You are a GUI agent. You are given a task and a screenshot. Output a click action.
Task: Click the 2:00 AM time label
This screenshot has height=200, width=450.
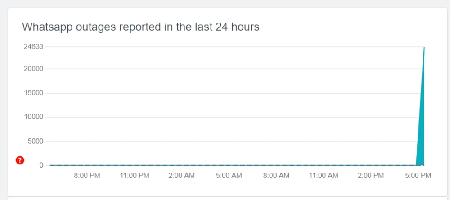(181, 176)
